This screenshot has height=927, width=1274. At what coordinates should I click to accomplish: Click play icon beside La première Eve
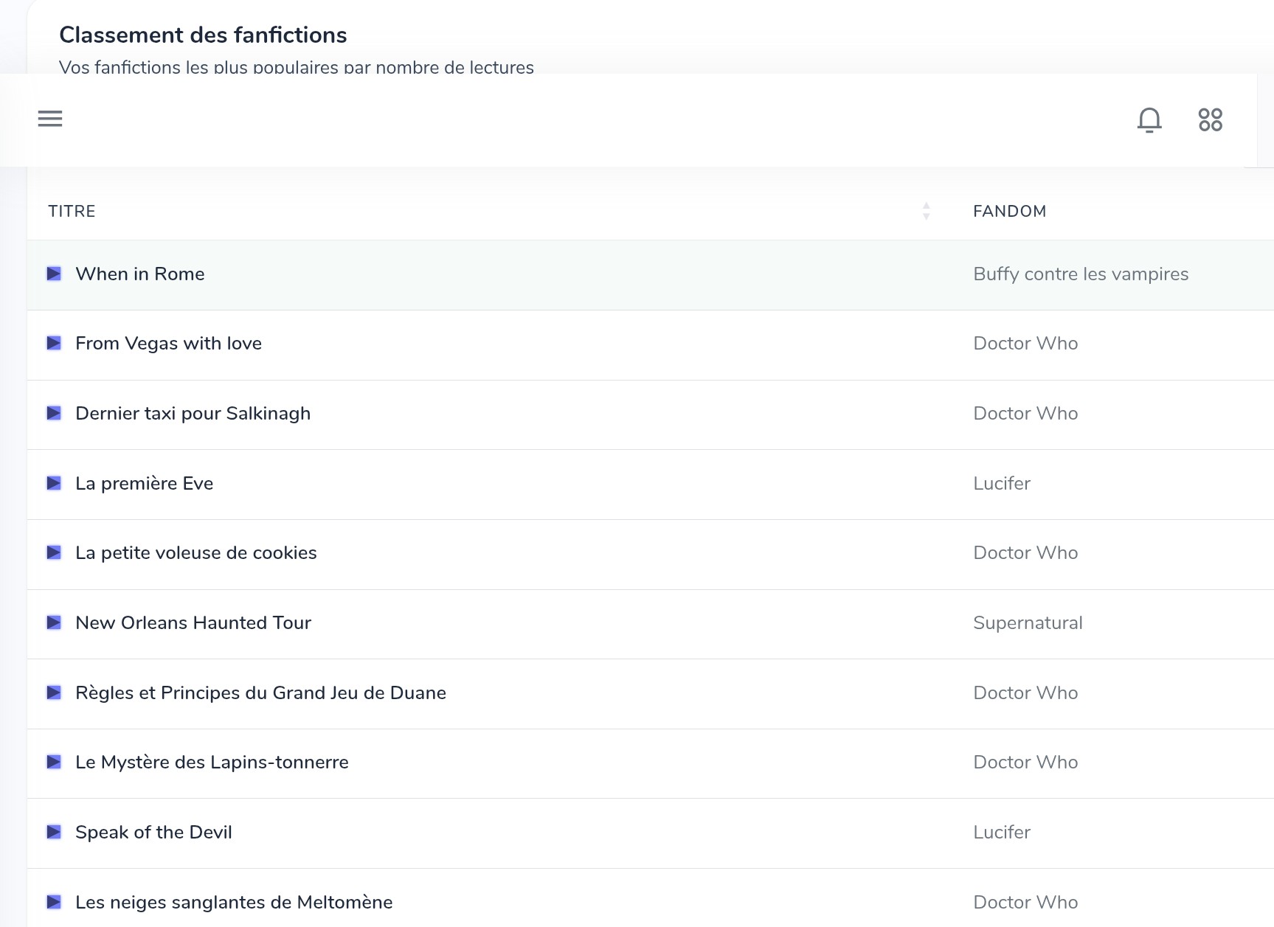(54, 483)
